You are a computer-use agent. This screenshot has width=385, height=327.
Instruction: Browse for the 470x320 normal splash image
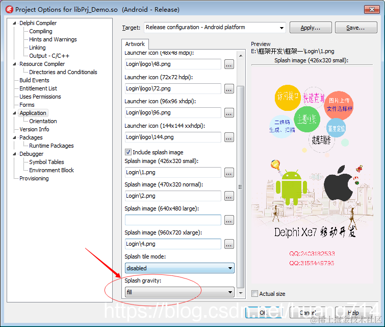pos(229,196)
